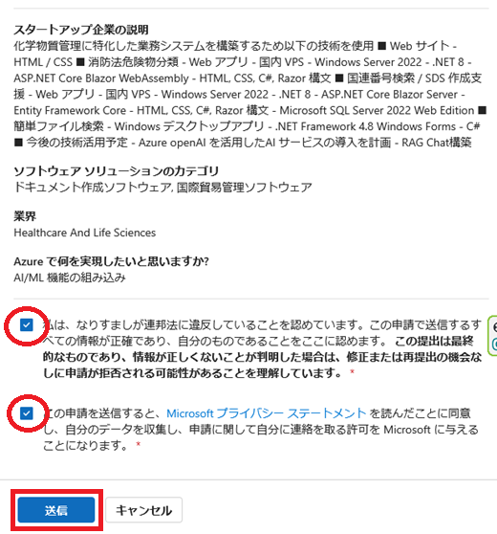Click the bold この提出は最終的なもの warning text
Screen dimensions: 497x534
point(262,357)
